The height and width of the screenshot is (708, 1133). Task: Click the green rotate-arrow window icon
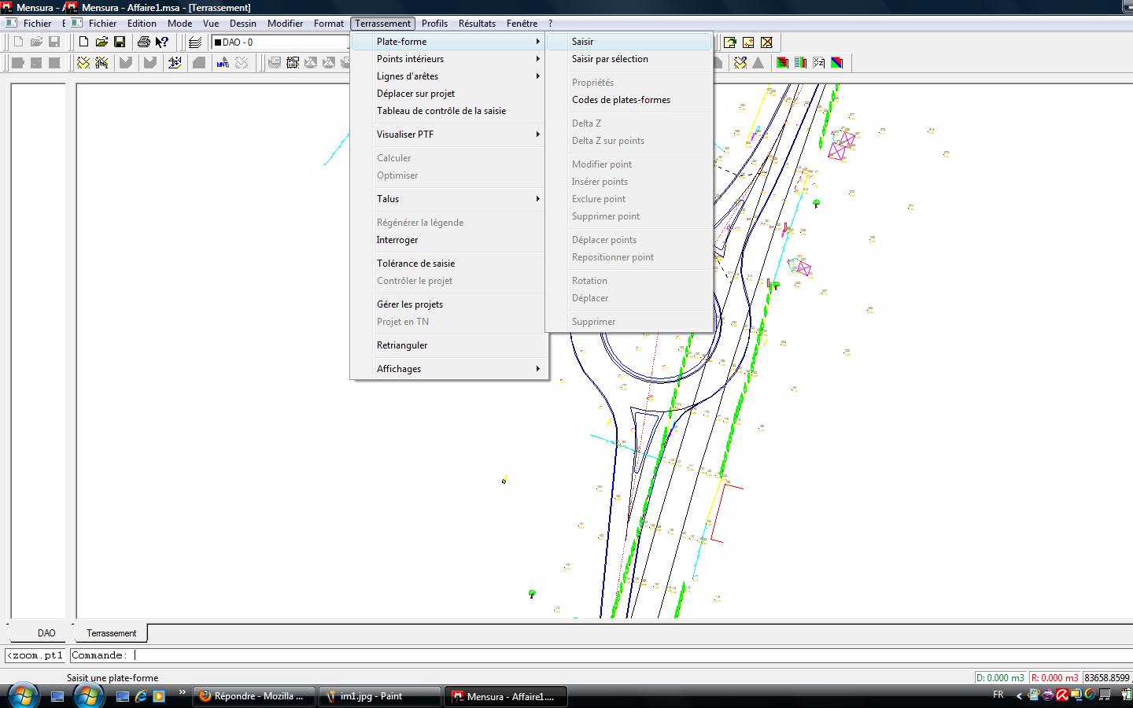point(730,42)
